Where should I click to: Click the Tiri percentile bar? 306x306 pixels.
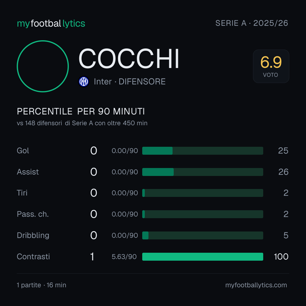coord(203,193)
